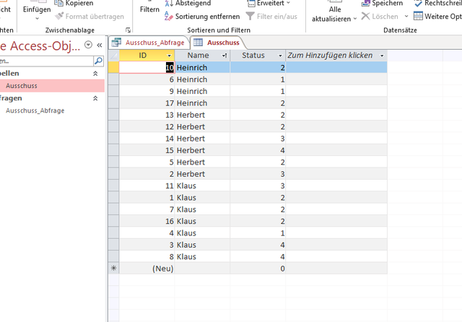The height and width of the screenshot is (322, 462).
Task: Open the Löschen dropdown arrow
Action: [406, 16]
